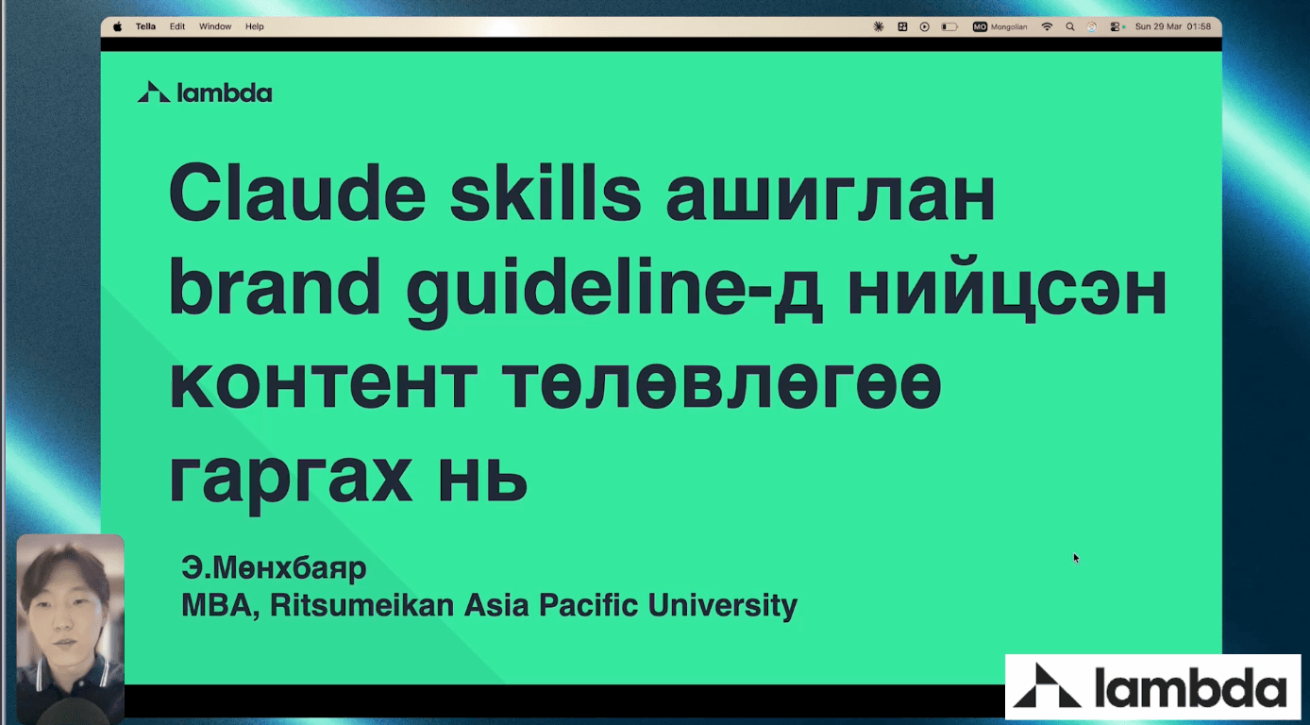Click the Wi-Fi status icon
This screenshot has height=725, width=1310.
coord(1046,26)
